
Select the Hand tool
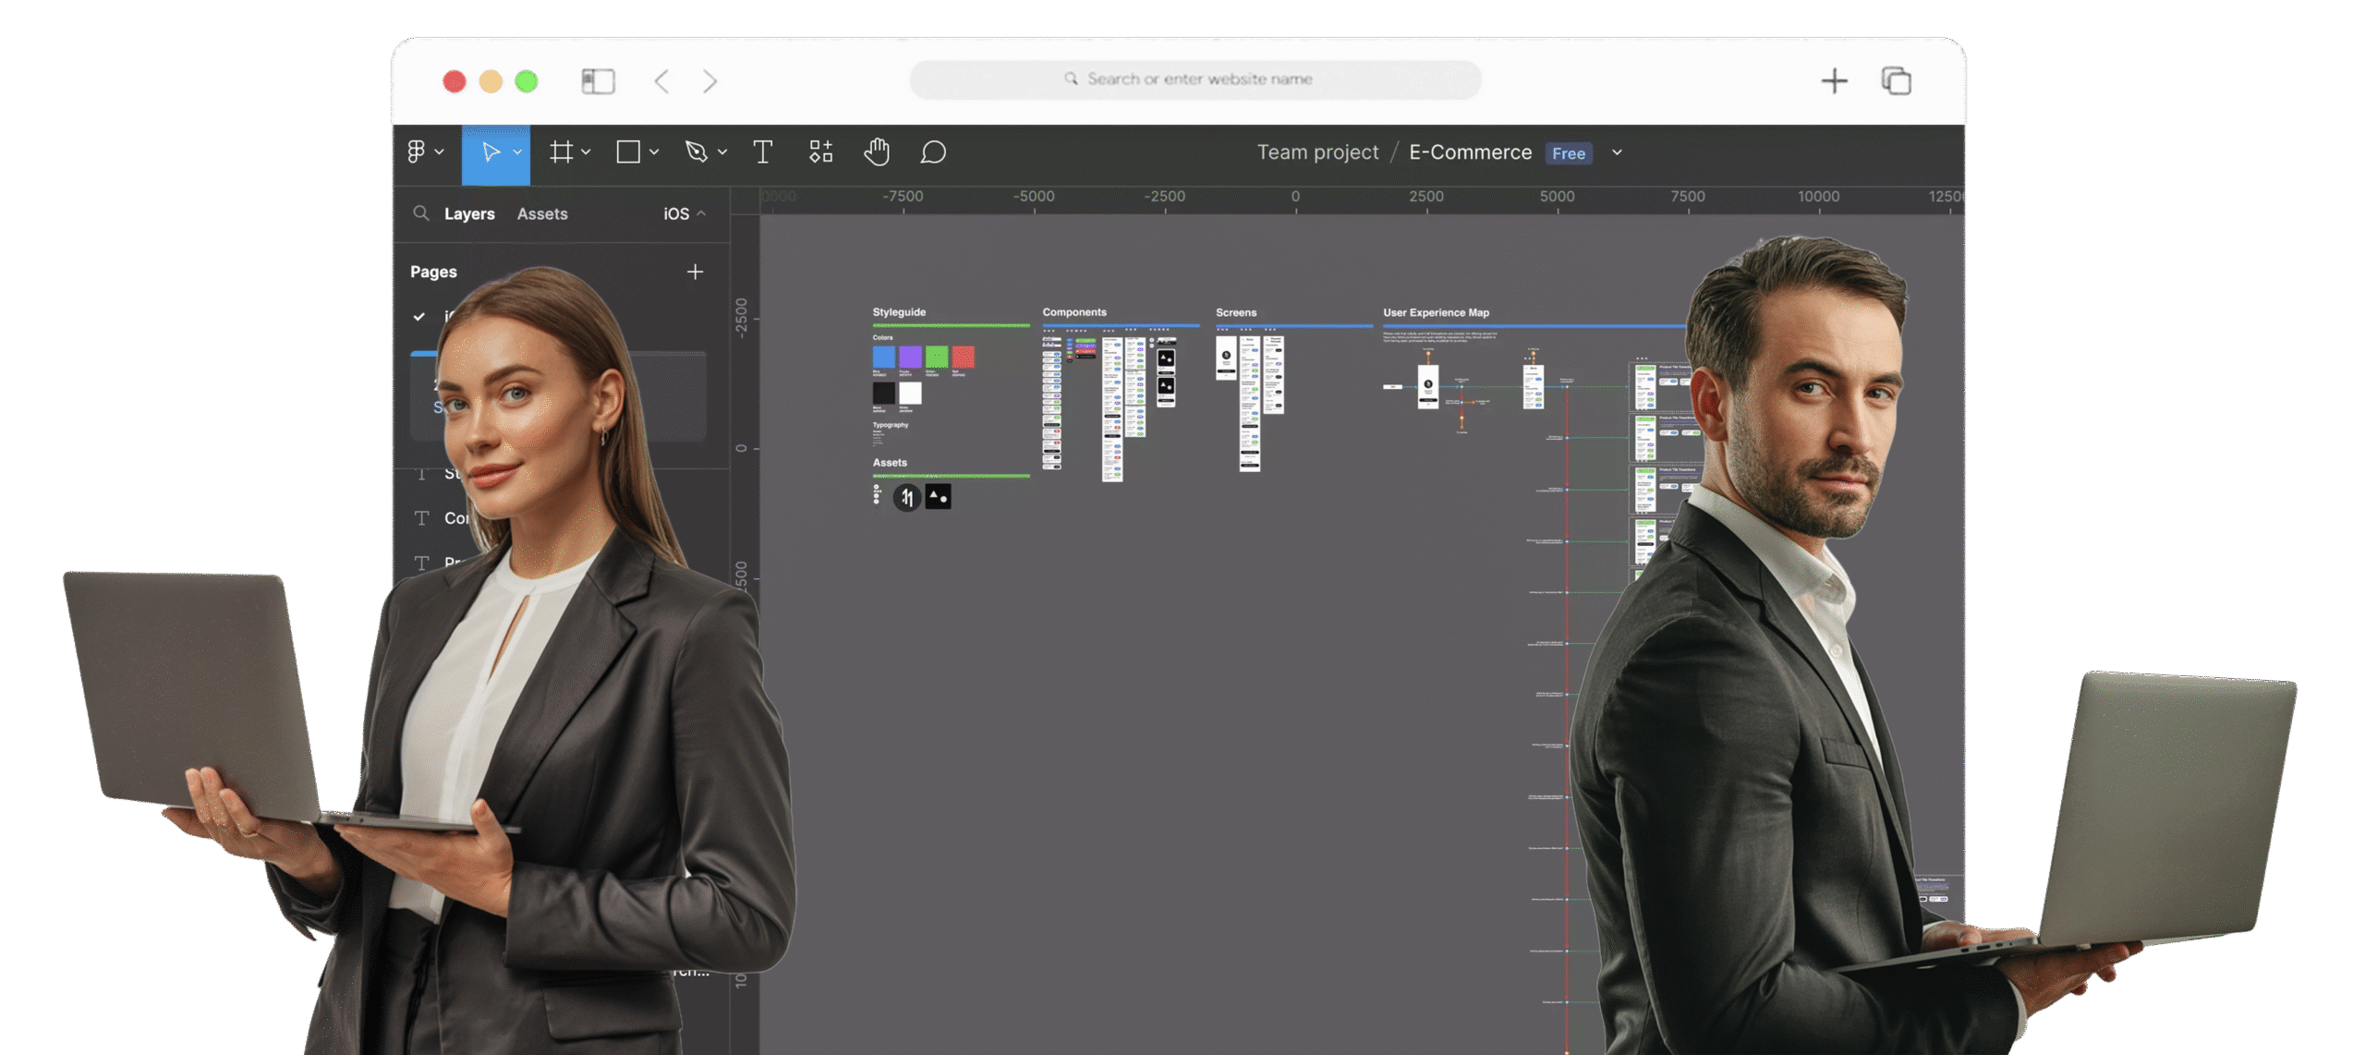tap(877, 152)
